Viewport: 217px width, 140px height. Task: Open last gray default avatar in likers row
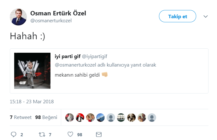tap(152, 117)
